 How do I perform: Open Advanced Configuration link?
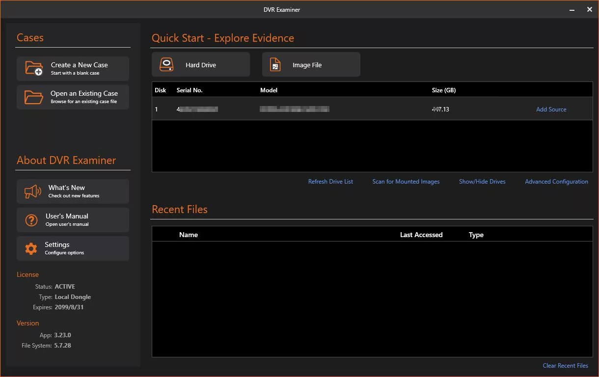[x=556, y=182]
